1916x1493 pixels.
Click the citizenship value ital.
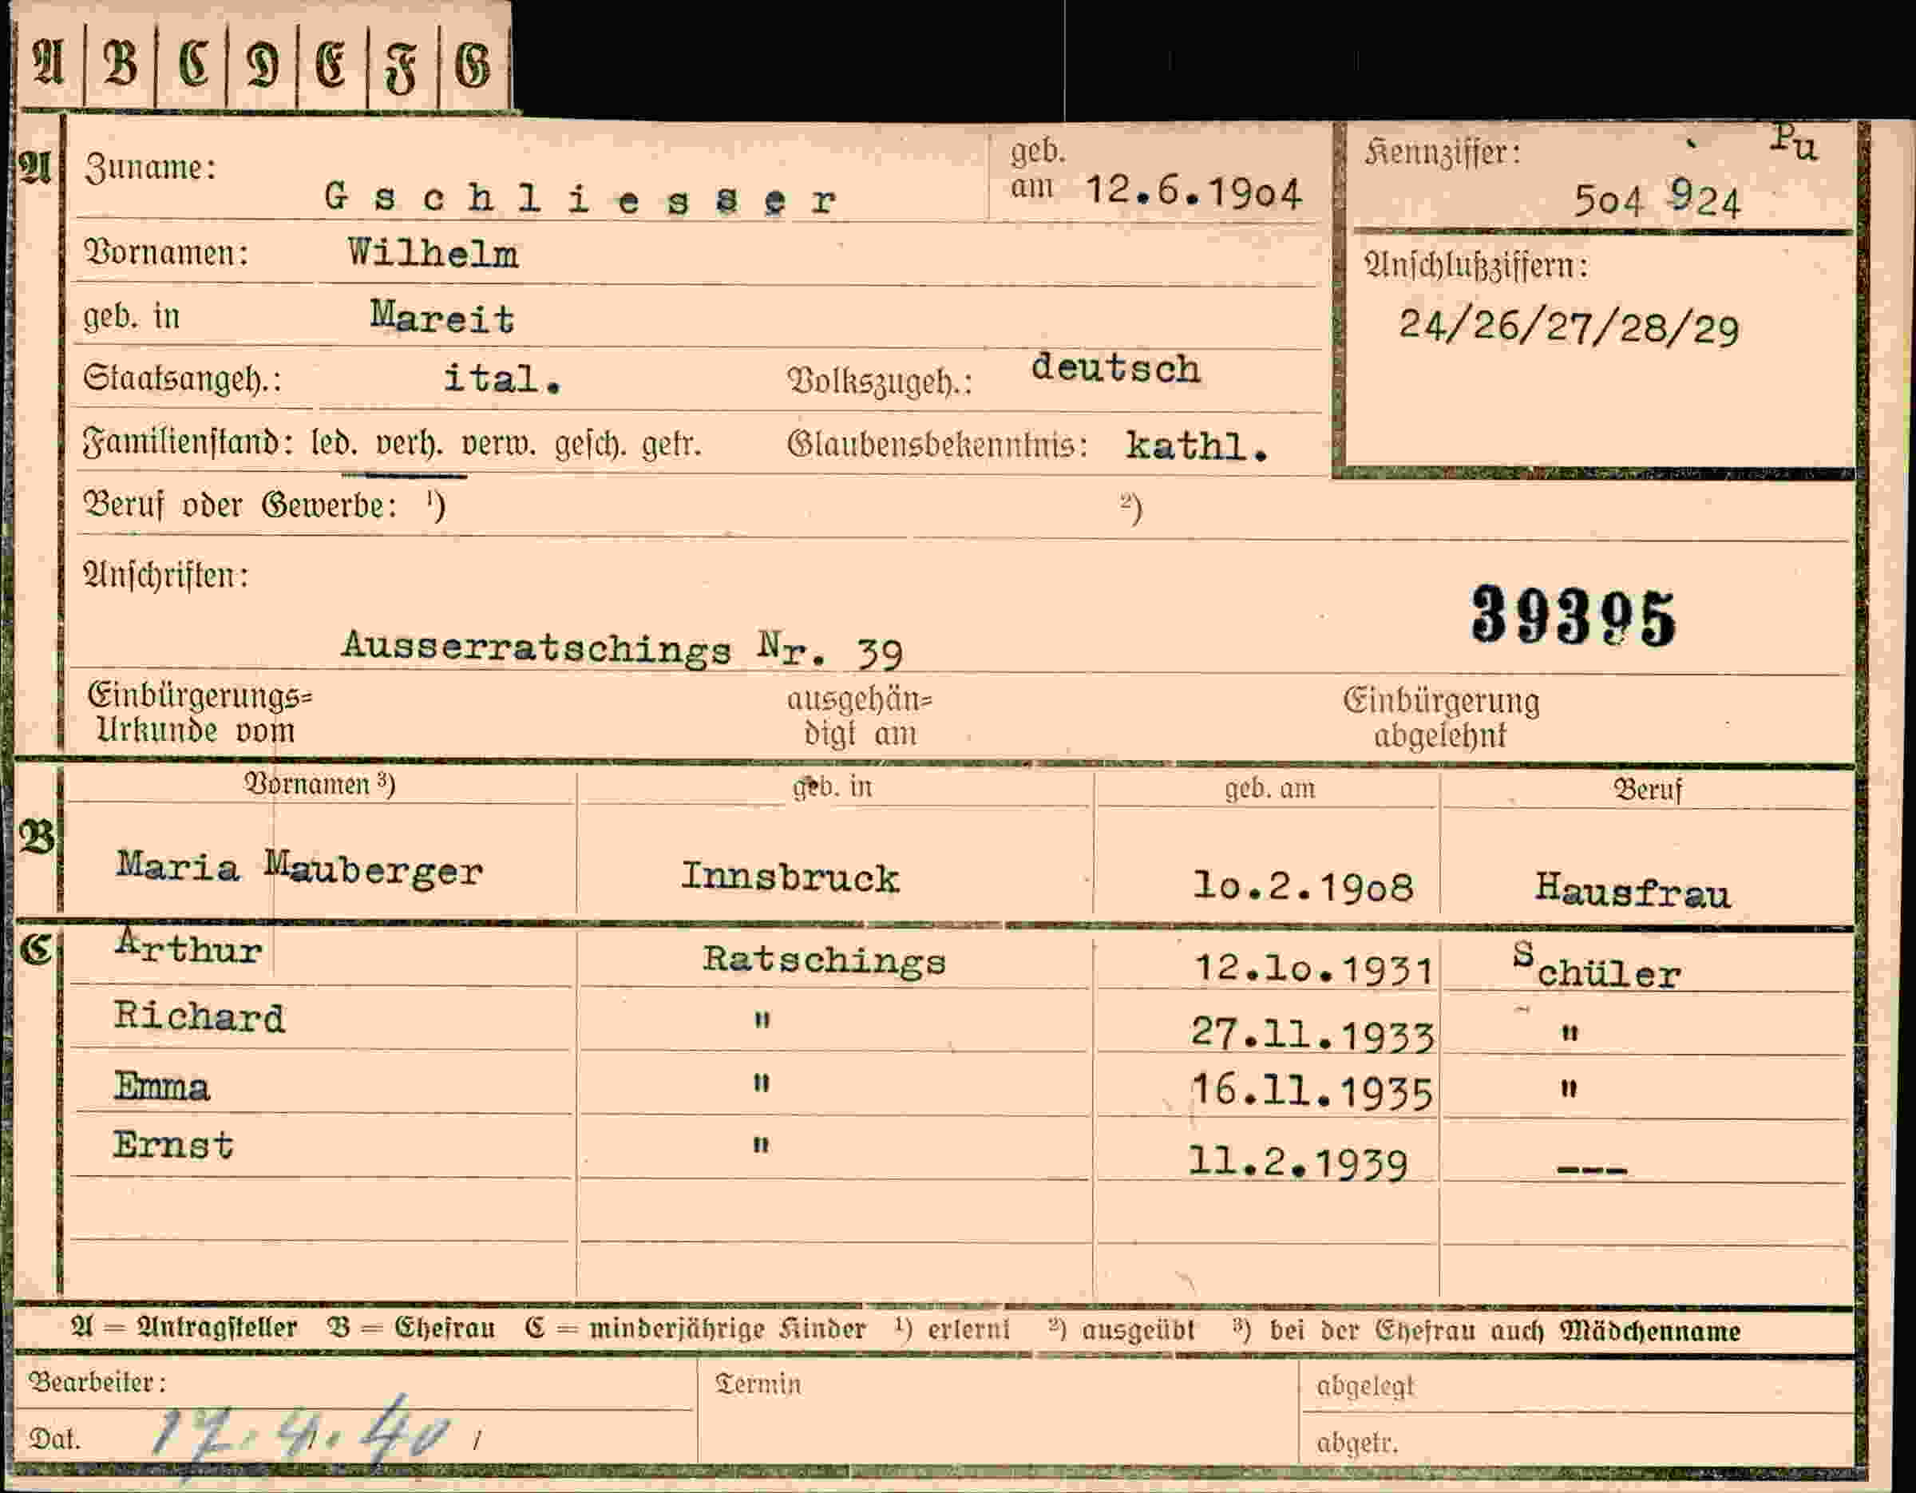coord(502,379)
